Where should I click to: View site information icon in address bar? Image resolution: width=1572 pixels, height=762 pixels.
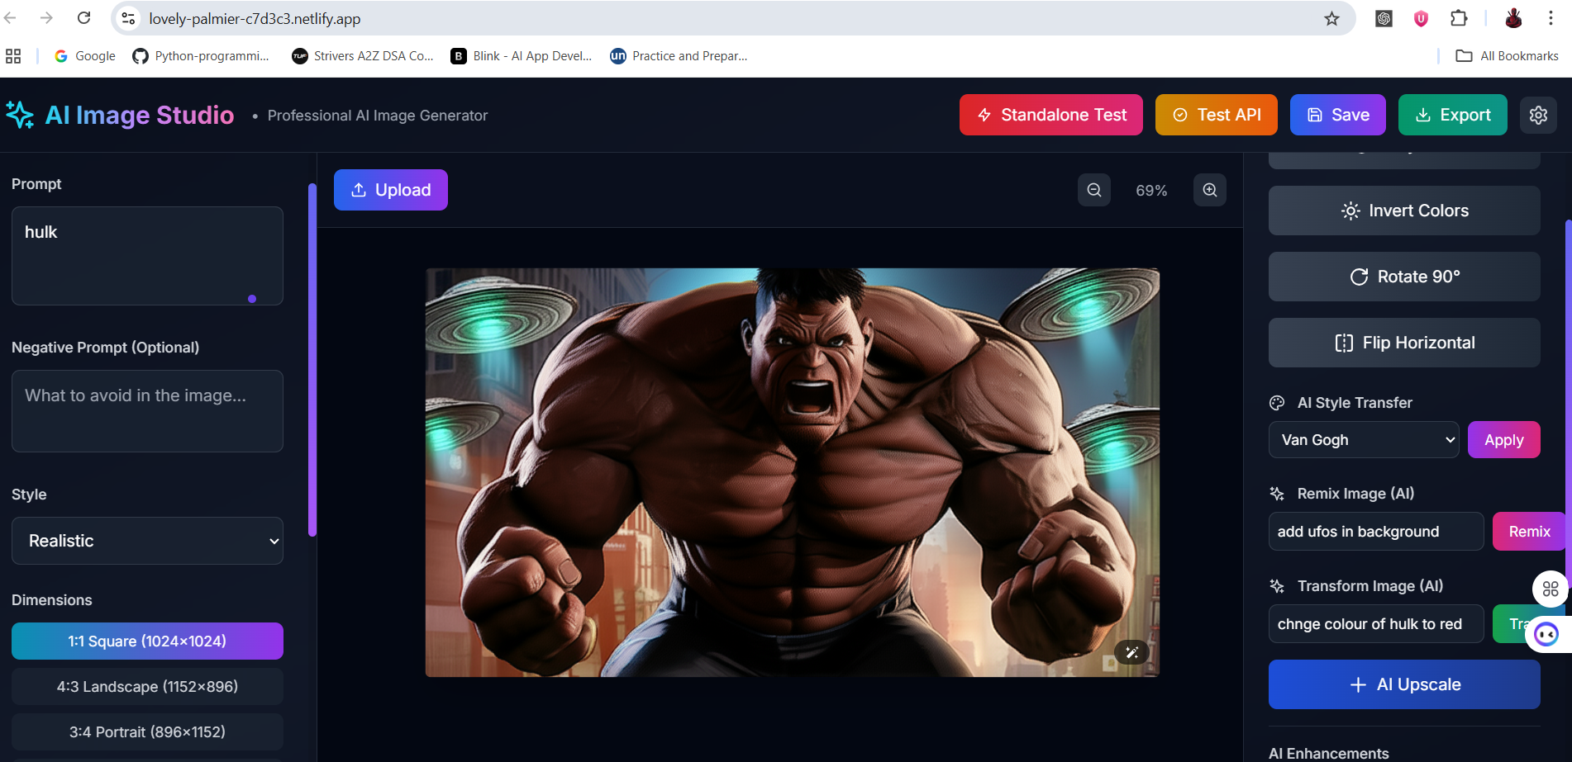128,18
